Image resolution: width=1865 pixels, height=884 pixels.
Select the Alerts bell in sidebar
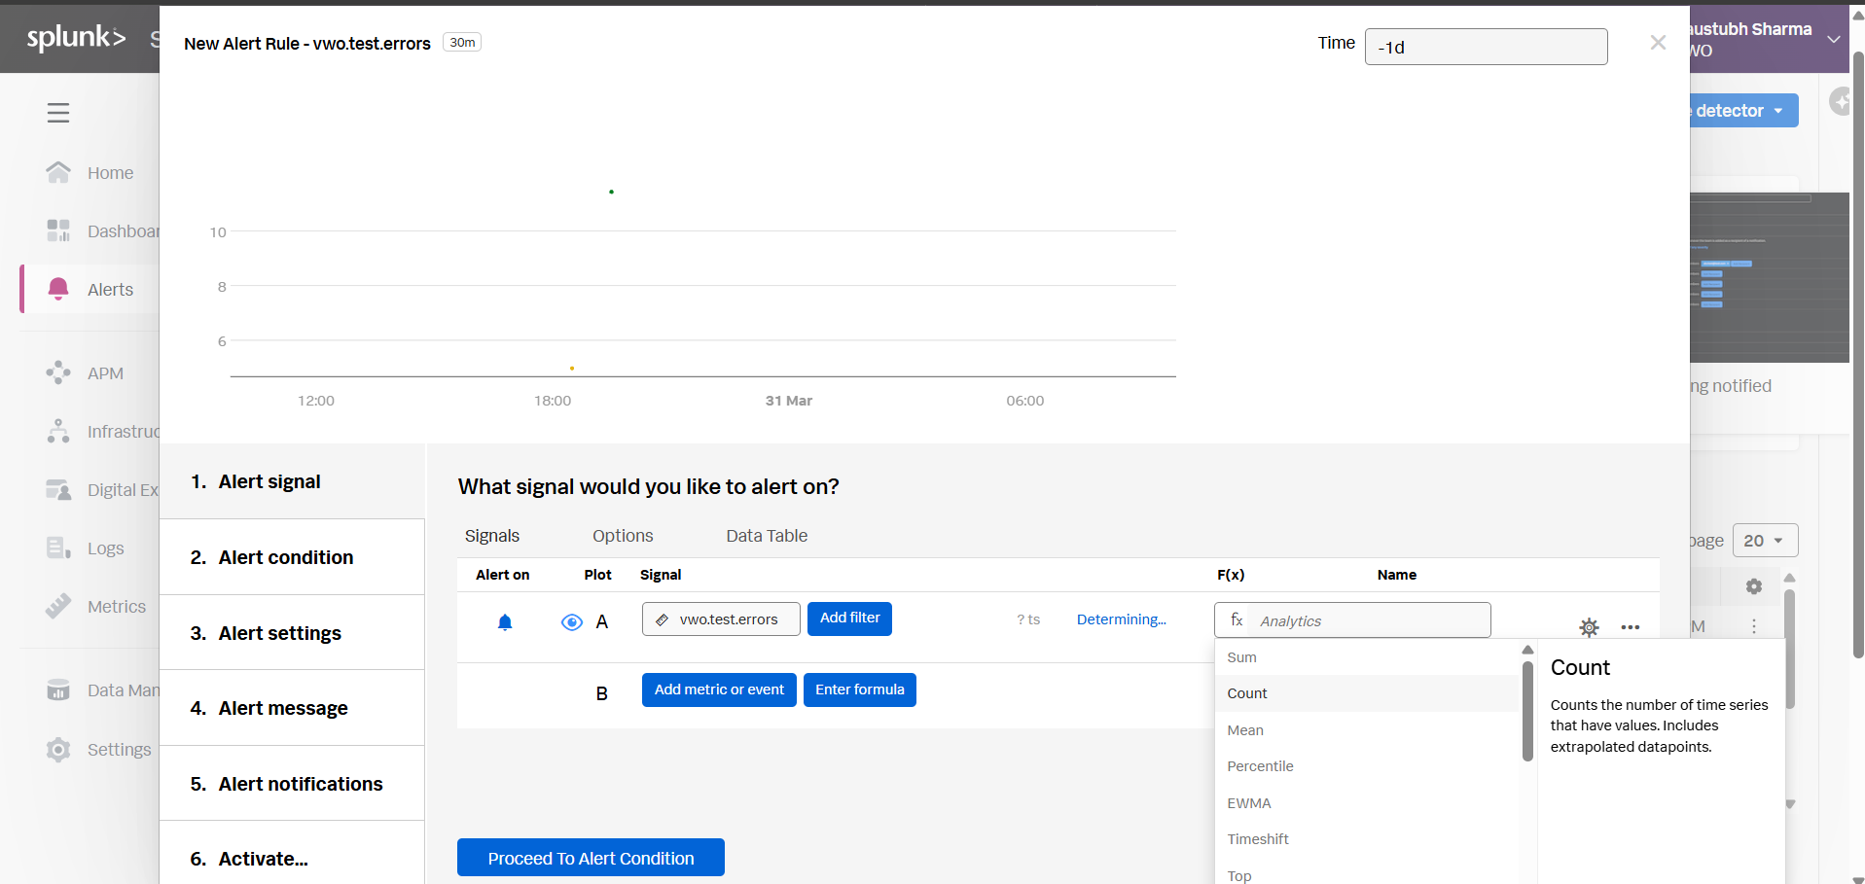click(x=58, y=289)
